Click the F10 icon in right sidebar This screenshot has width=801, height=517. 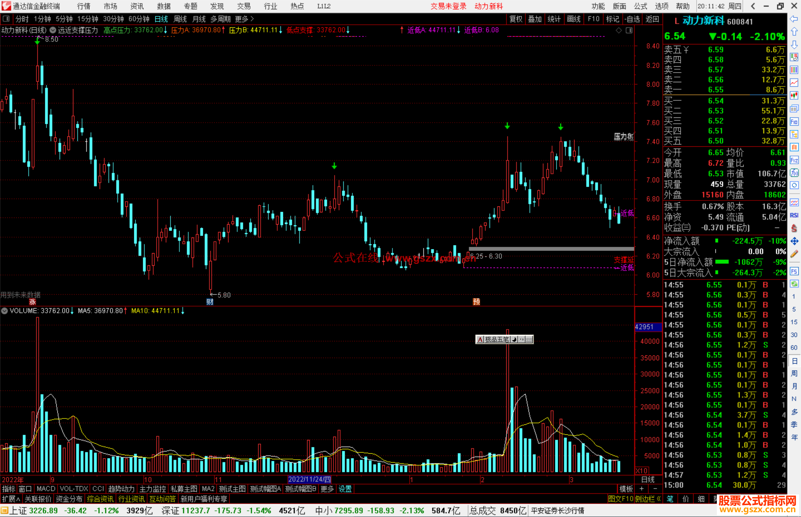click(794, 122)
